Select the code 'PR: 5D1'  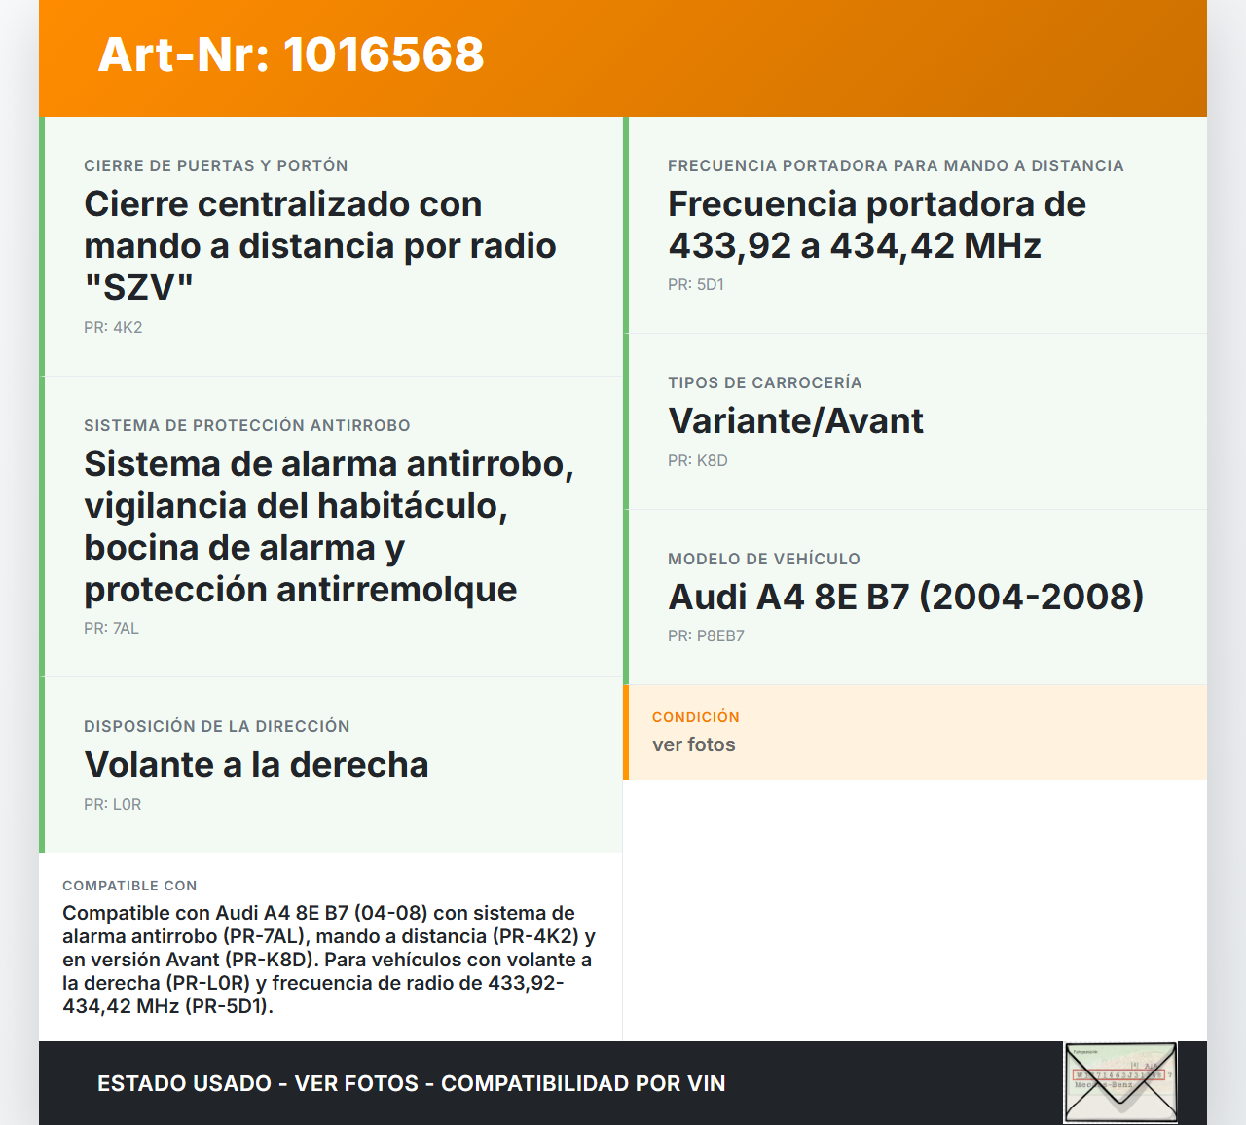pos(696,284)
